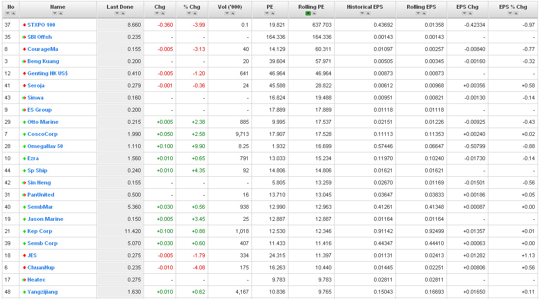The height and width of the screenshot is (299, 539).
Task: Sort No column ascending with up arrow
Action: click(14, 14)
